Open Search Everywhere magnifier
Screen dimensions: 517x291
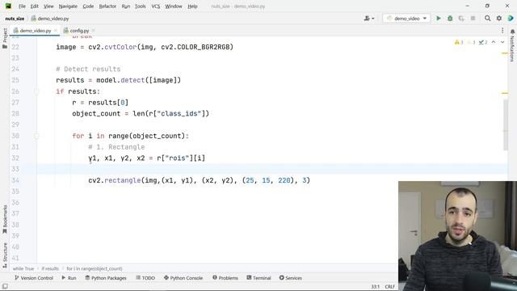coord(487,19)
